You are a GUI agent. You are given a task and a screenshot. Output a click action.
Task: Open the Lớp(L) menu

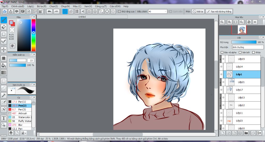[31, 6]
